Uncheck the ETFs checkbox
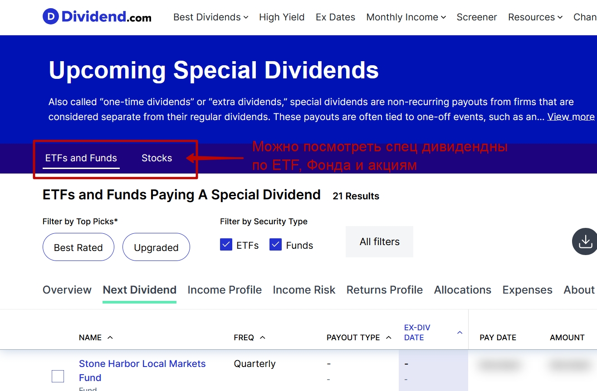Viewport: 597px width, 391px height. pos(226,245)
